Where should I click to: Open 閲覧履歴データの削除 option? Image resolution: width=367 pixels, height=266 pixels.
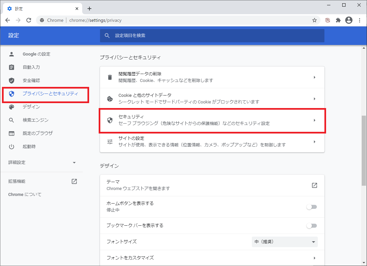coord(212,77)
